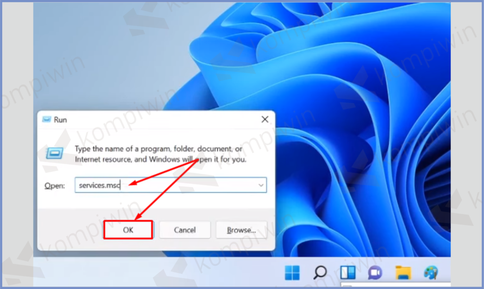
Task: Launch the Chat camera icon in taskbar
Action: pos(375,272)
